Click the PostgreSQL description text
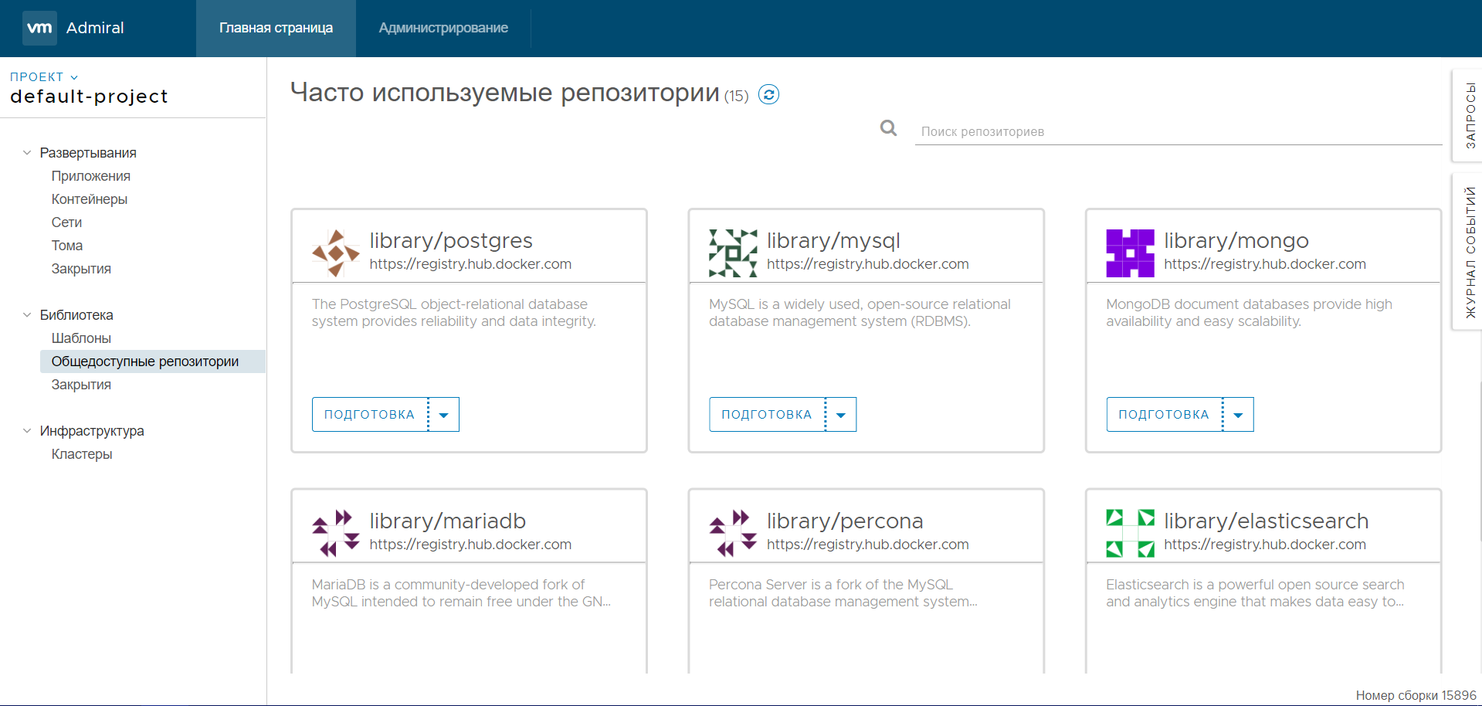1482x706 pixels. [454, 313]
